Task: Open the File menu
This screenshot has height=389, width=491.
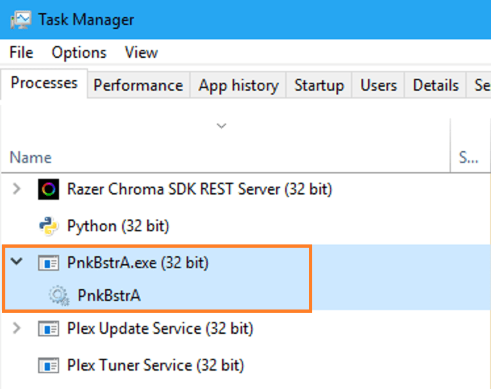Action: (21, 53)
